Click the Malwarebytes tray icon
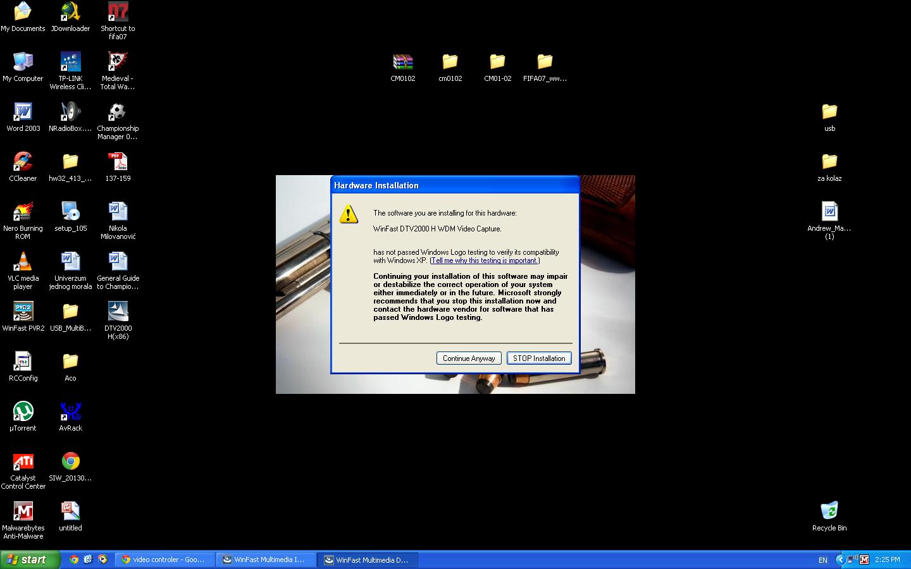This screenshot has height=569, width=911. pos(864,560)
